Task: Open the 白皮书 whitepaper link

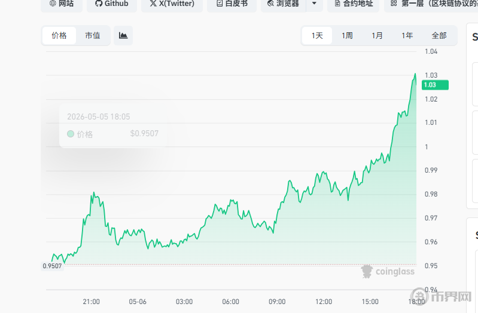Action: point(232,4)
